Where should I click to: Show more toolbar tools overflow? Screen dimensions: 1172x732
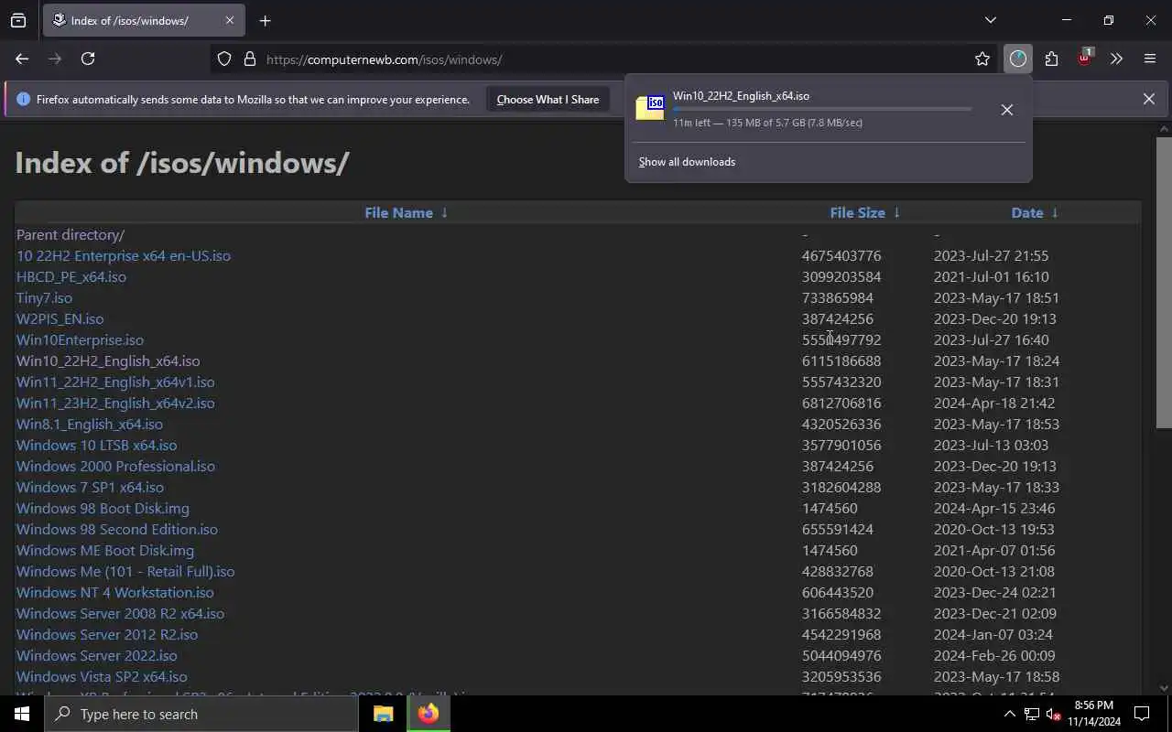click(x=1116, y=59)
